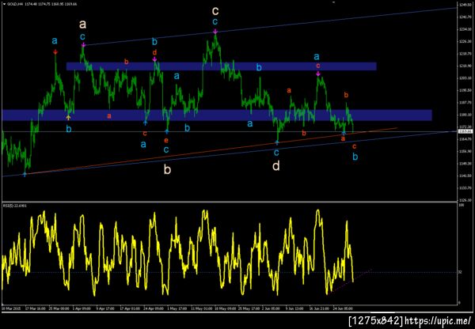Click the 17 Mar 16:00 date label
The width and height of the screenshot is (475, 329).
36,308
